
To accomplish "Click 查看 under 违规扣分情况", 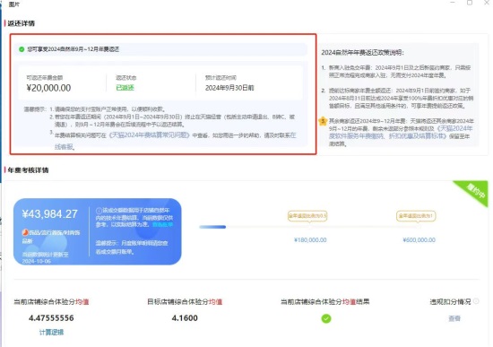I will pyautogui.click(x=454, y=318).
